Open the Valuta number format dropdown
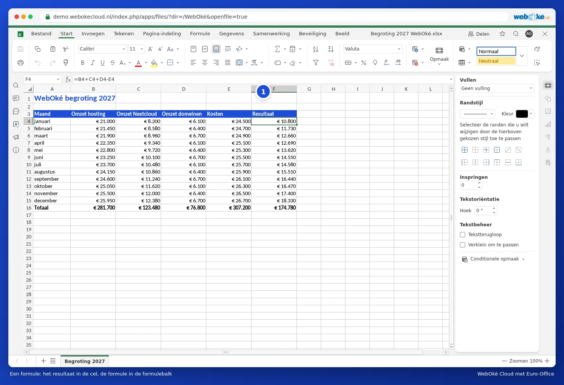Viewport: 564px width, 385px height. 373,49
